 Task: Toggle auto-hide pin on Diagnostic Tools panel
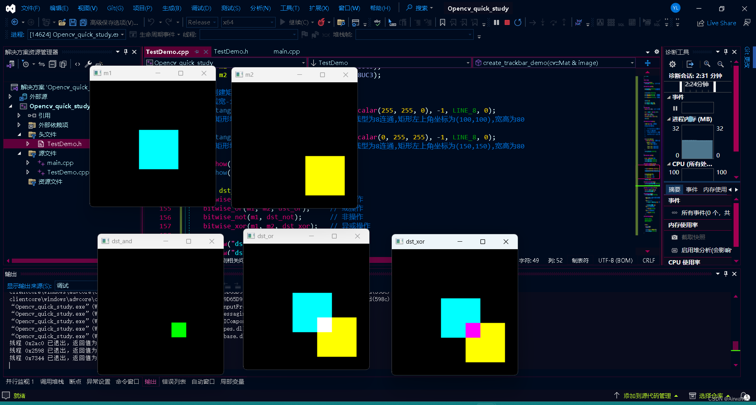(x=726, y=52)
